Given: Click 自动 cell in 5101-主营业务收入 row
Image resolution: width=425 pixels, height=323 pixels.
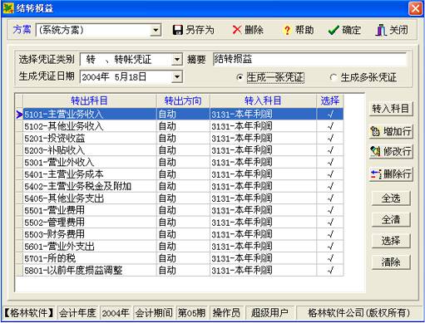Looking at the screenshot, I should coord(183,114).
